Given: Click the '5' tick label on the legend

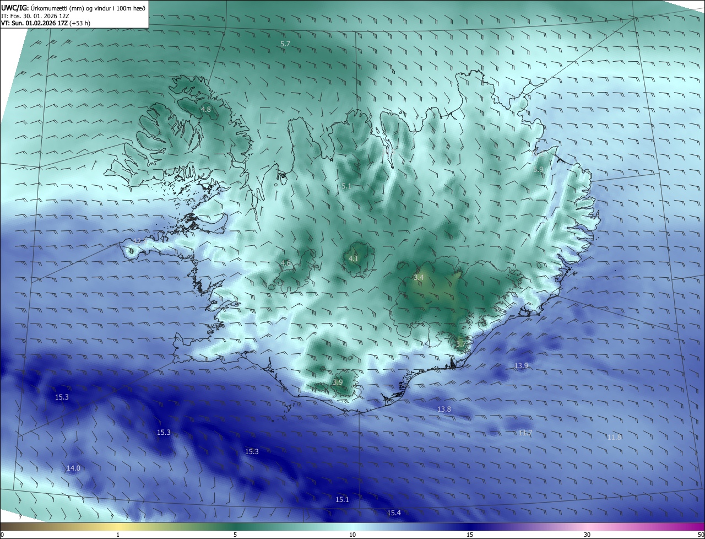Looking at the screenshot, I should [x=235, y=535].
